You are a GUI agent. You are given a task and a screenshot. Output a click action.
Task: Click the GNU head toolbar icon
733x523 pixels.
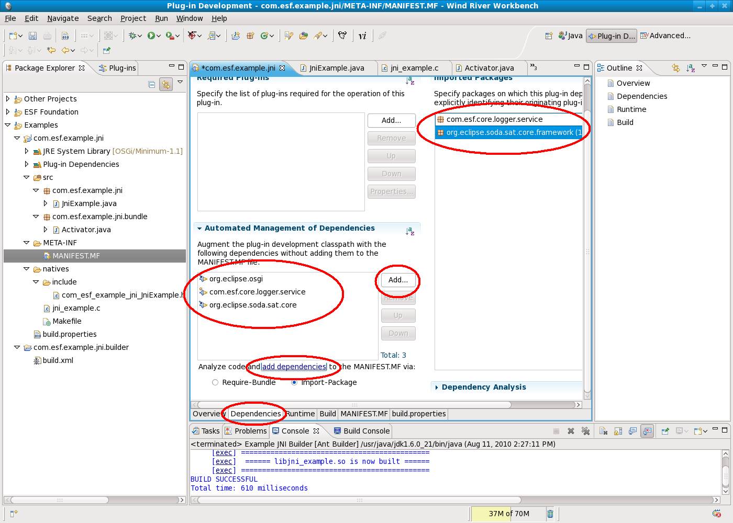(x=342, y=36)
